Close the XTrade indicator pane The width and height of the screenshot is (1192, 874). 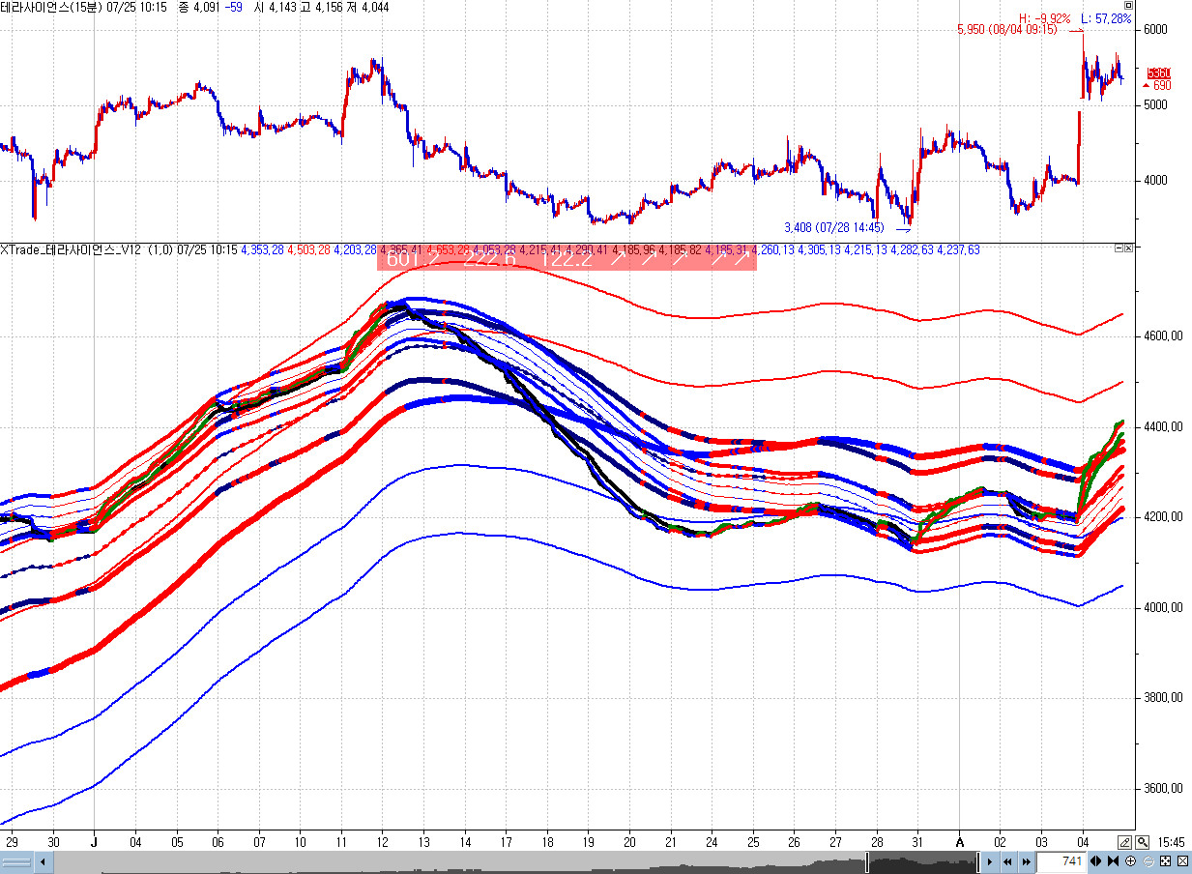pos(1128,248)
